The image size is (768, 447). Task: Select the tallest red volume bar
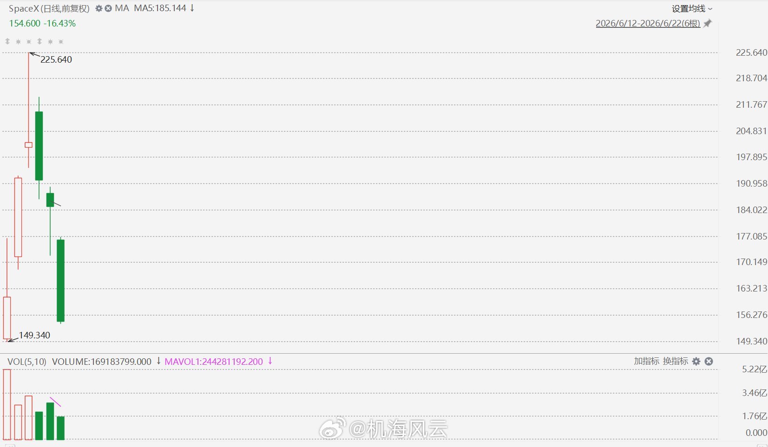click(x=7, y=404)
